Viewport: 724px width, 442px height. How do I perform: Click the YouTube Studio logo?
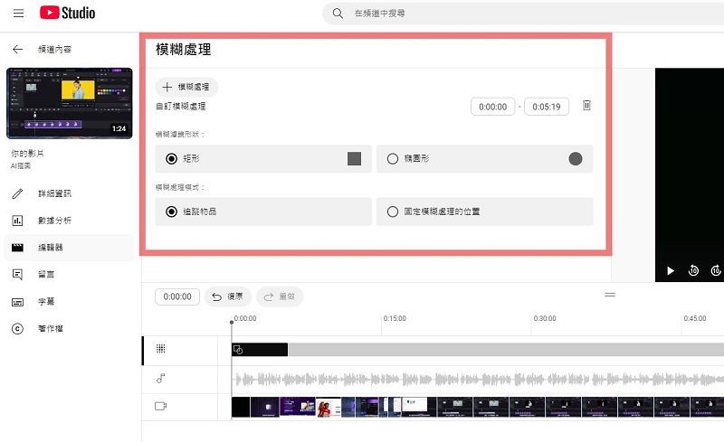[68, 14]
